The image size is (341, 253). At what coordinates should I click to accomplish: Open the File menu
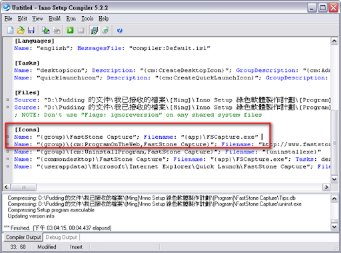pos(8,19)
